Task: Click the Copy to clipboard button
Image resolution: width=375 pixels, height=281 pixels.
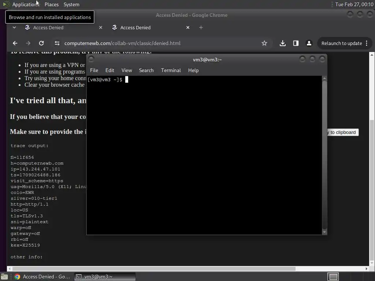Action: pyautogui.click(x=343, y=132)
